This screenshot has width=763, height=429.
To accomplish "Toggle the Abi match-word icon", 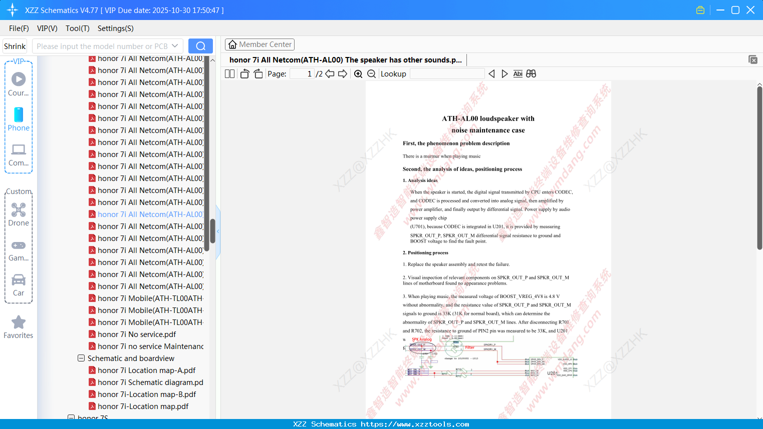I will [518, 74].
